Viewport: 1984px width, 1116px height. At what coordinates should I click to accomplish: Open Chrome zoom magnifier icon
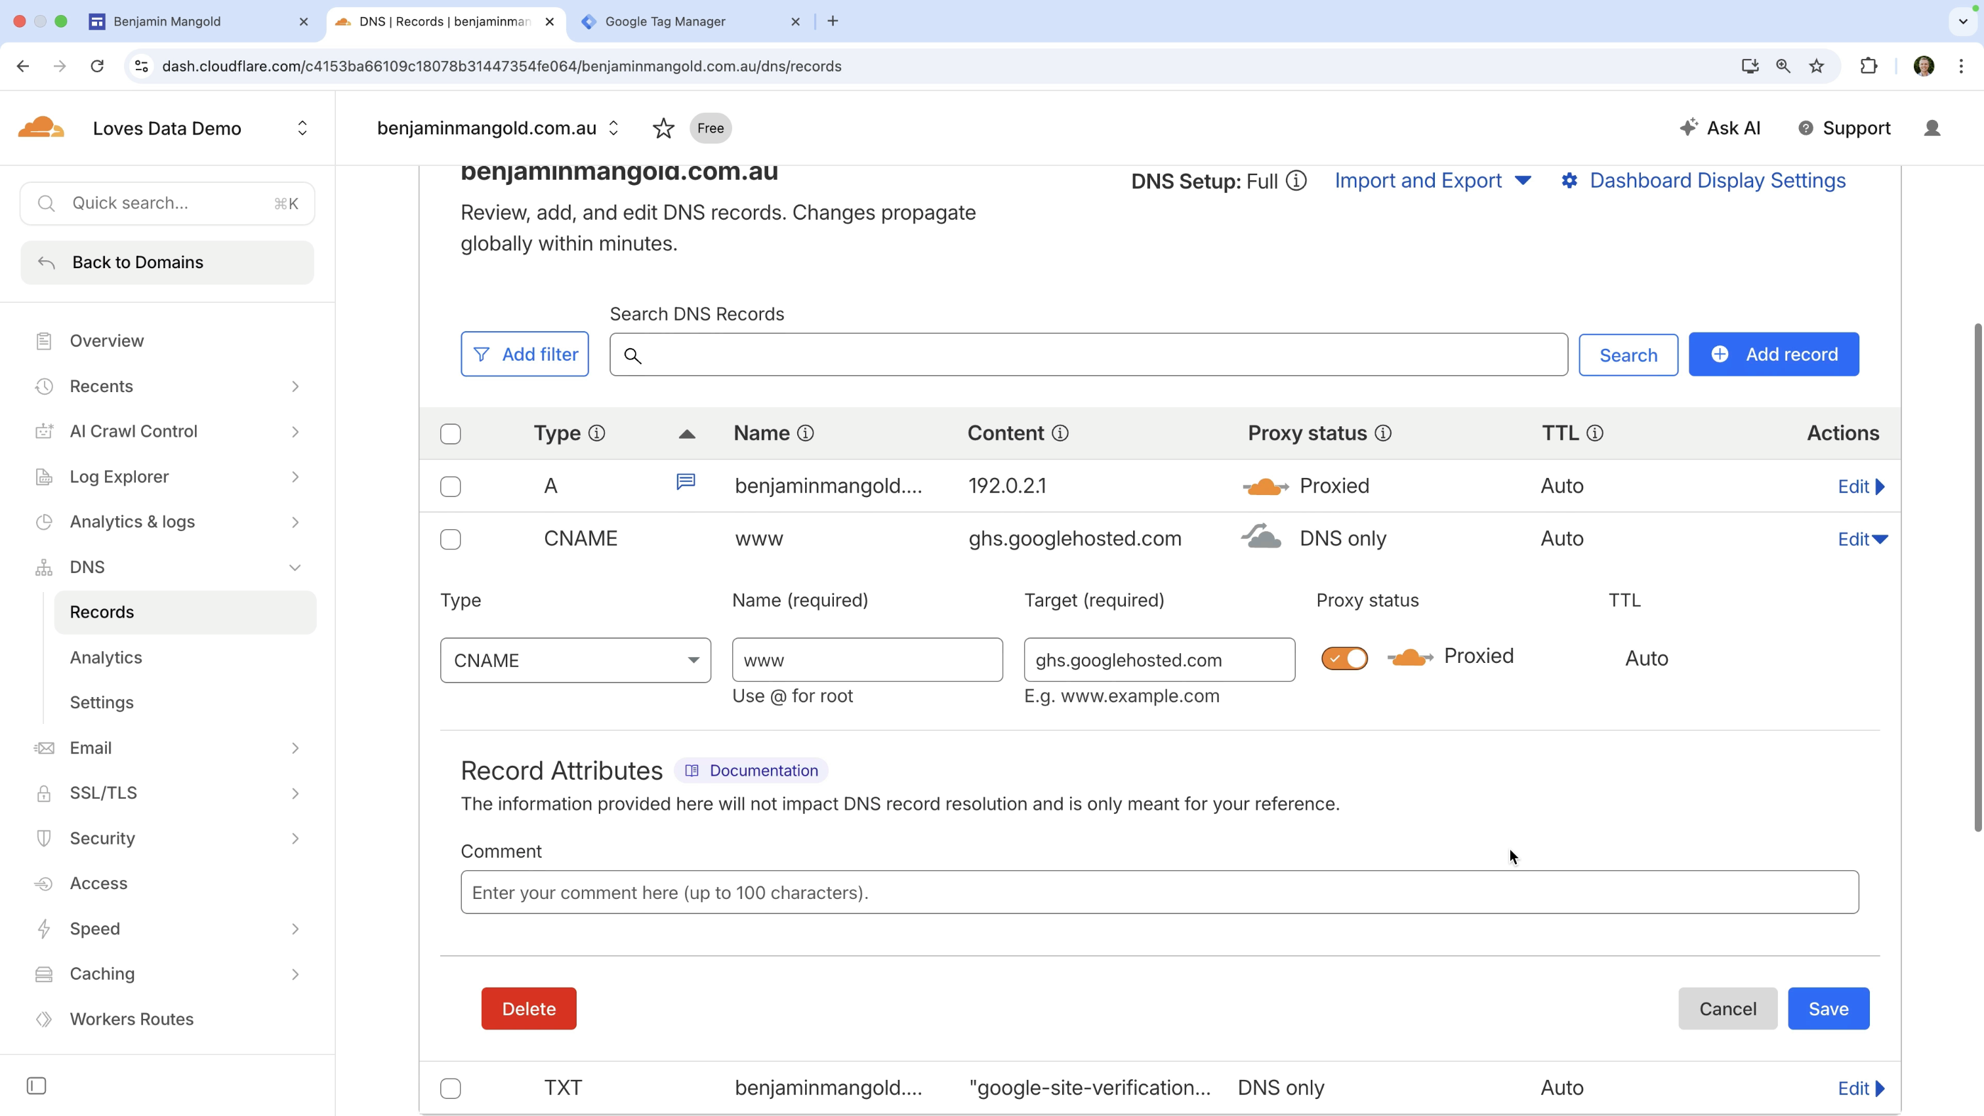(1783, 66)
